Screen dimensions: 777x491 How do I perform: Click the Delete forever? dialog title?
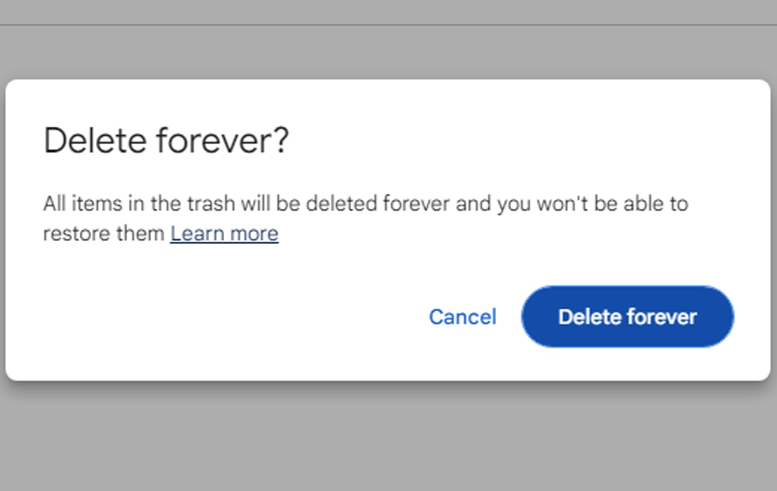pos(167,140)
